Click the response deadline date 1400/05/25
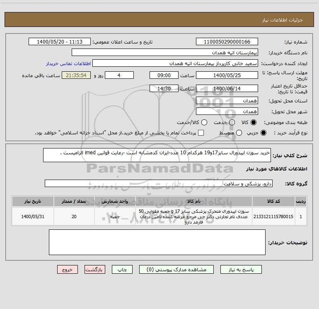The height and width of the screenshot is (309, 319). click(x=227, y=75)
